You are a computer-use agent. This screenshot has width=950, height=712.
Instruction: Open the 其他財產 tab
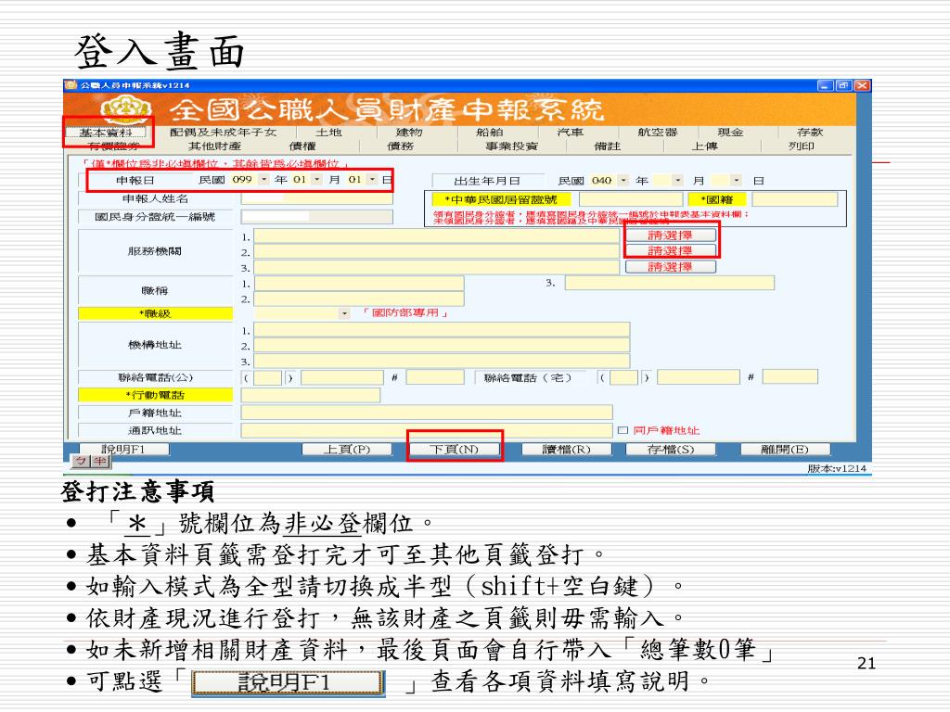click(214, 146)
